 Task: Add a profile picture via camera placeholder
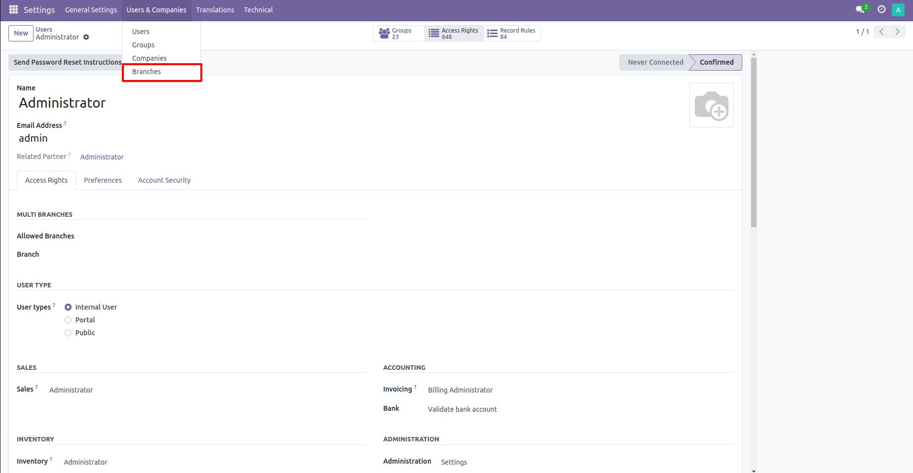point(712,105)
